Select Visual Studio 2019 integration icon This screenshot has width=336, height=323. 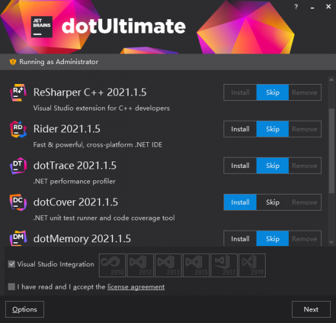coord(252,266)
